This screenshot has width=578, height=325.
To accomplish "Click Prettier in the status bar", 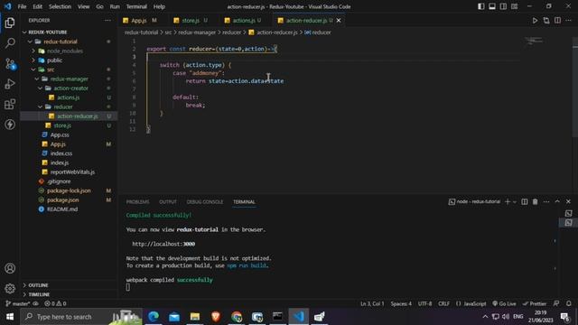I will (535, 303).
